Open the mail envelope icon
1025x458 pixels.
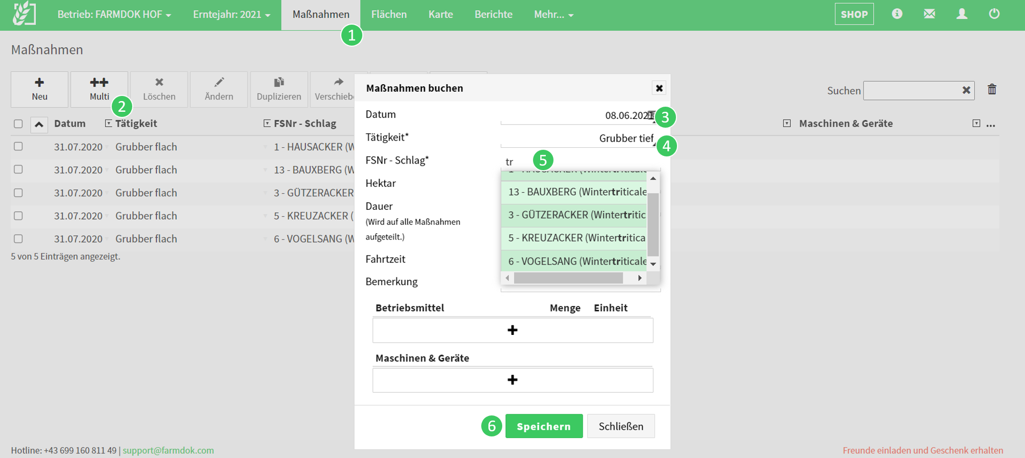(929, 14)
